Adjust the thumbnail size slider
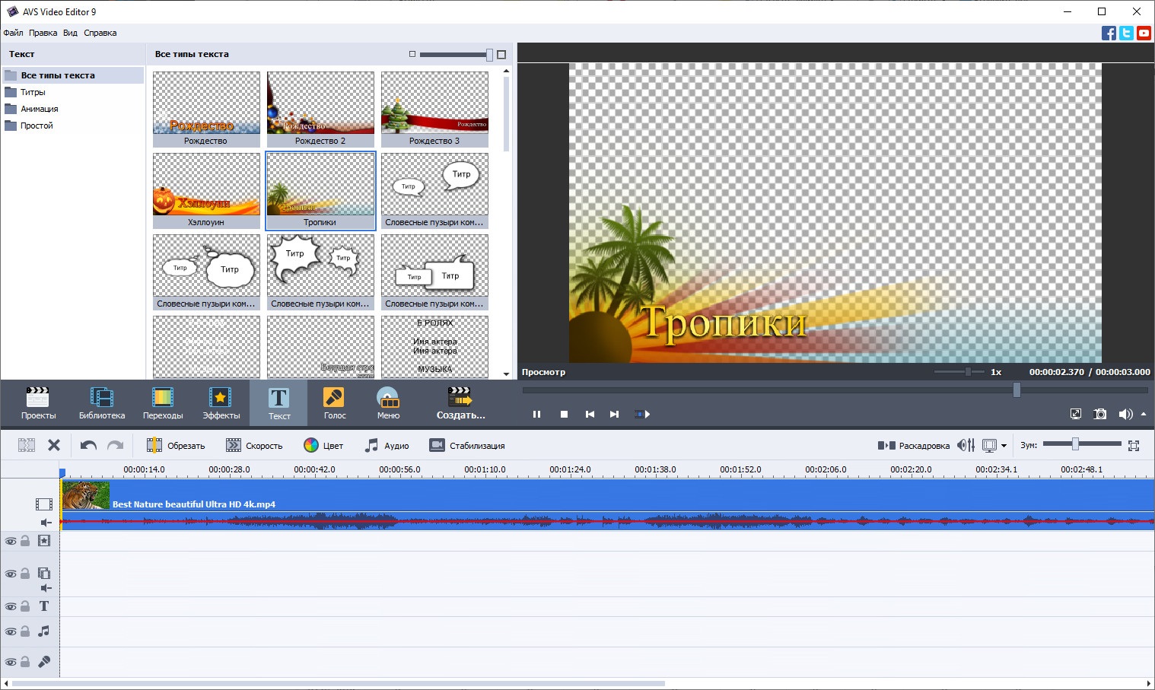 pyautogui.click(x=457, y=54)
